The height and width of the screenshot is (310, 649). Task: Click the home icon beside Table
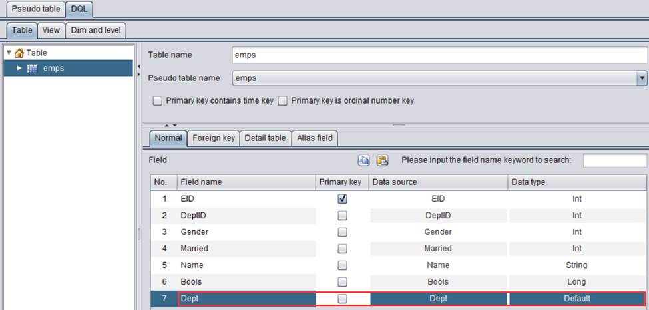(x=19, y=53)
